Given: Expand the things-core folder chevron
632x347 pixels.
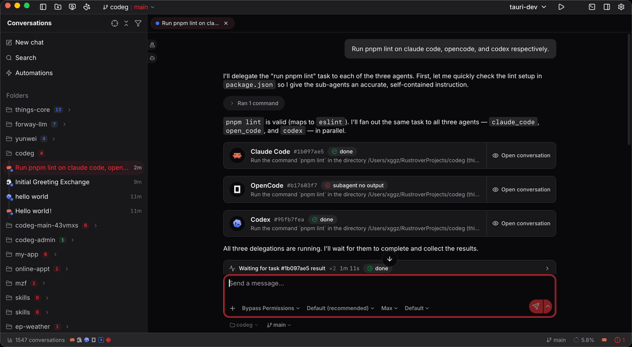Looking at the screenshot, I should point(69,110).
